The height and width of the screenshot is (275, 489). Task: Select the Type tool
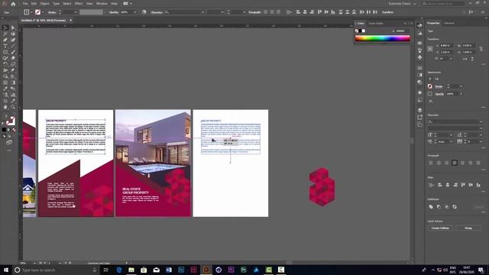[x=5, y=46]
